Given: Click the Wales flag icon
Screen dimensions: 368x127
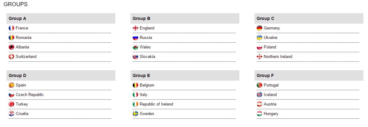Looking at the screenshot, I should tap(135, 47).
